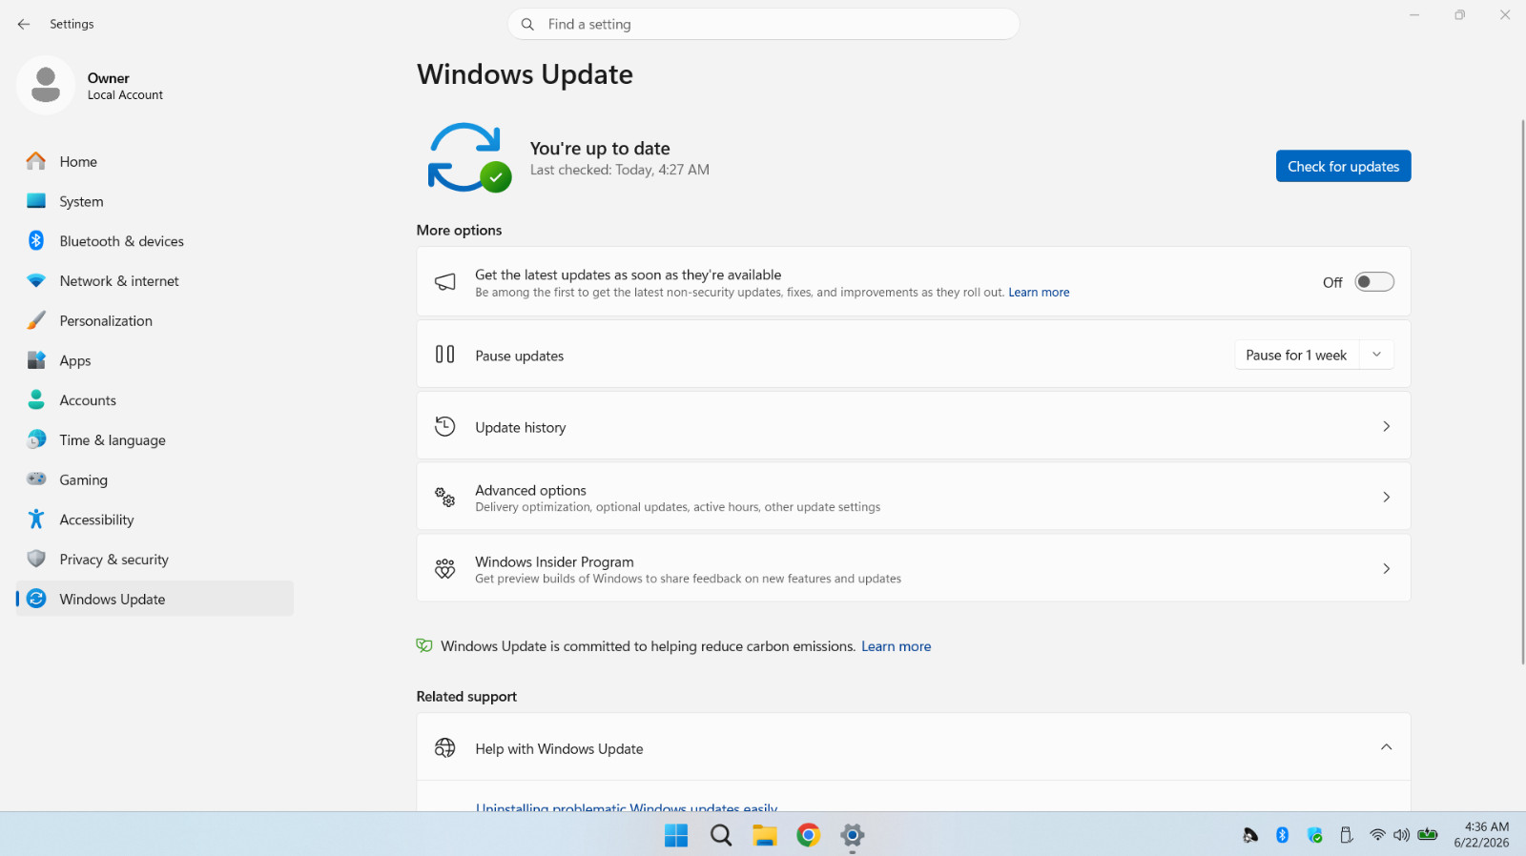Open Network & internet via its Wi-Fi icon

tap(36, 281)
